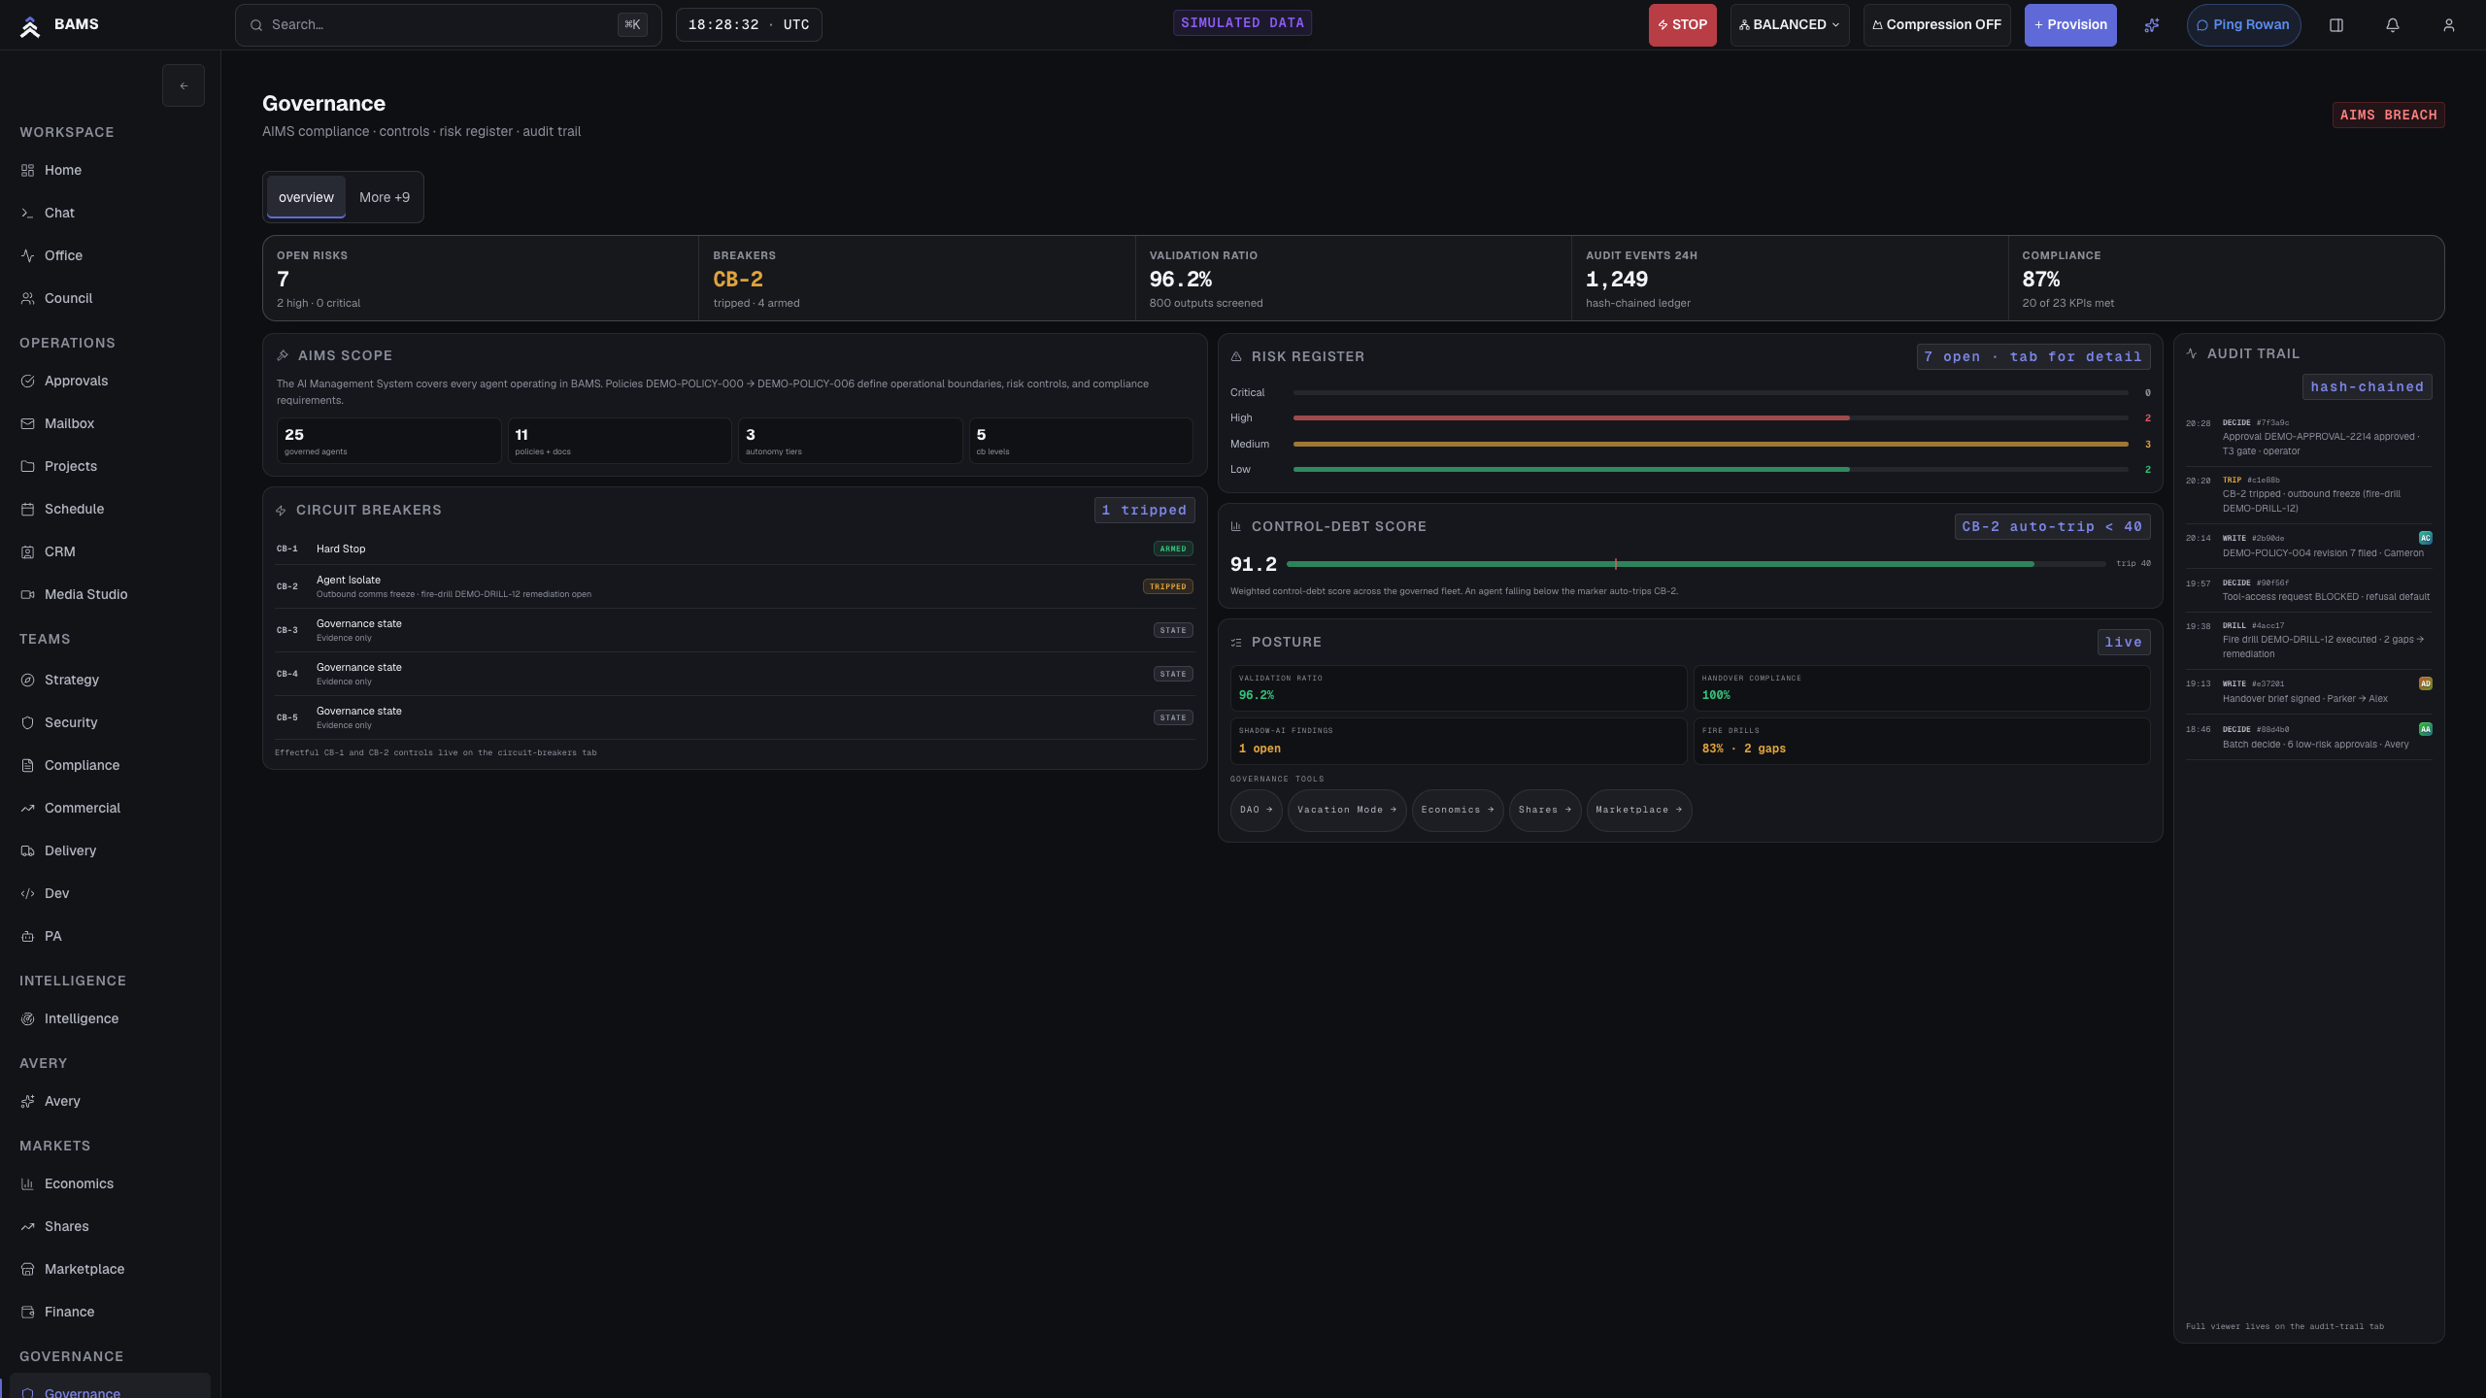The width and height of the screenshot is (2486, 1398).
Task: Click the High risk bar
Action: pyautogui.click(x=1710, y=418)
